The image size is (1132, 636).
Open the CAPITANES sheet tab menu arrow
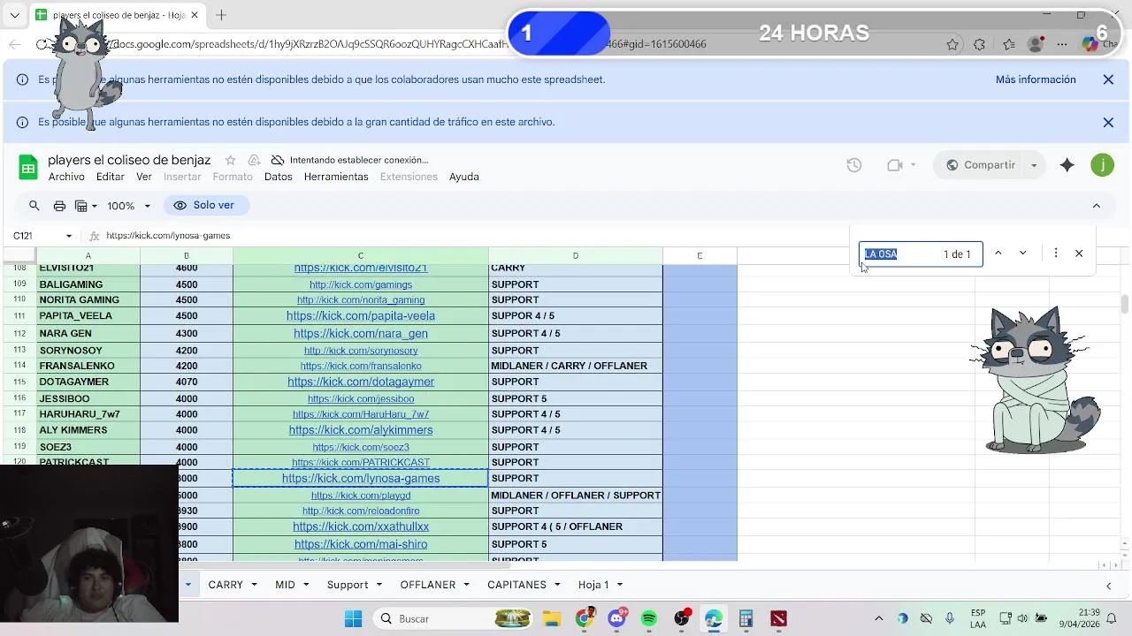click(557, 585)
